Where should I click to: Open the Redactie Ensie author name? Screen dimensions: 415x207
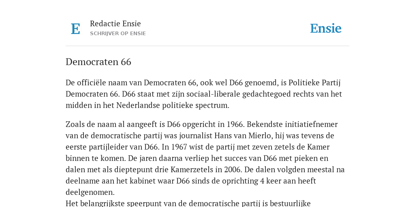[x=116, y=23]
